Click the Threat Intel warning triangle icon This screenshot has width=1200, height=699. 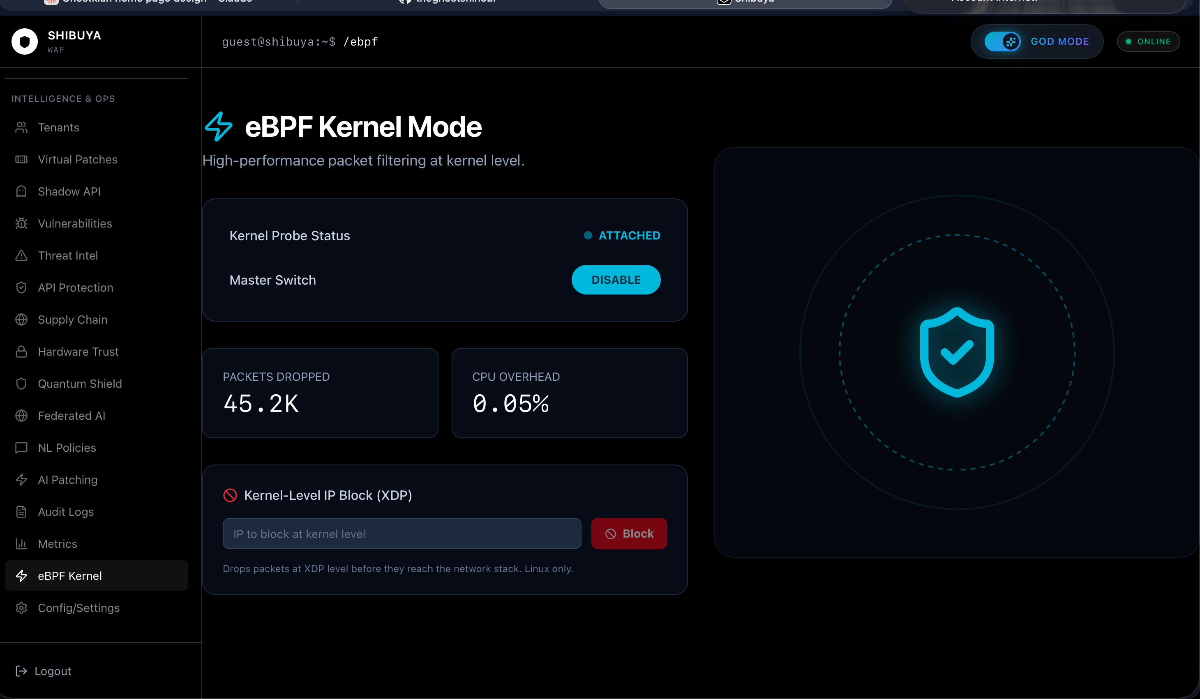(21, 255)
